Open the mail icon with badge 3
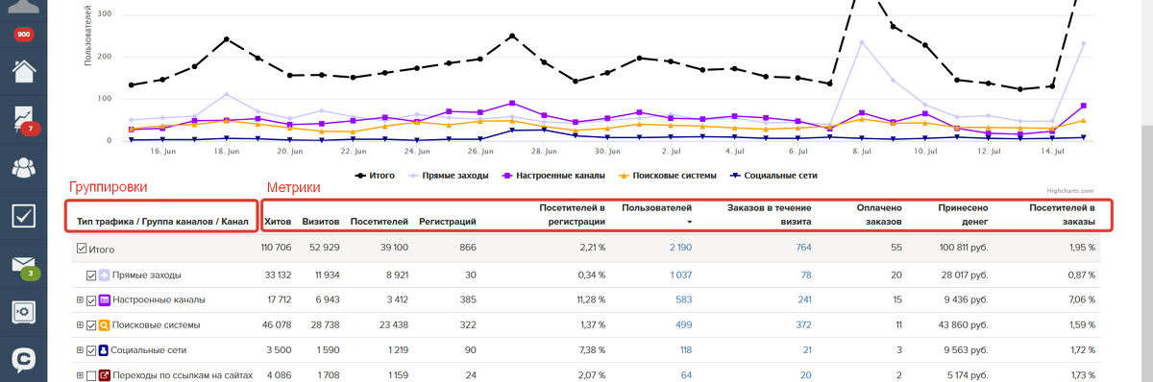This screenshot has width=1153, height=382. (24, 265)
